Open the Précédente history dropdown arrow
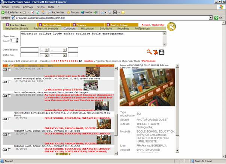226x164 pixels. point(20,13)
